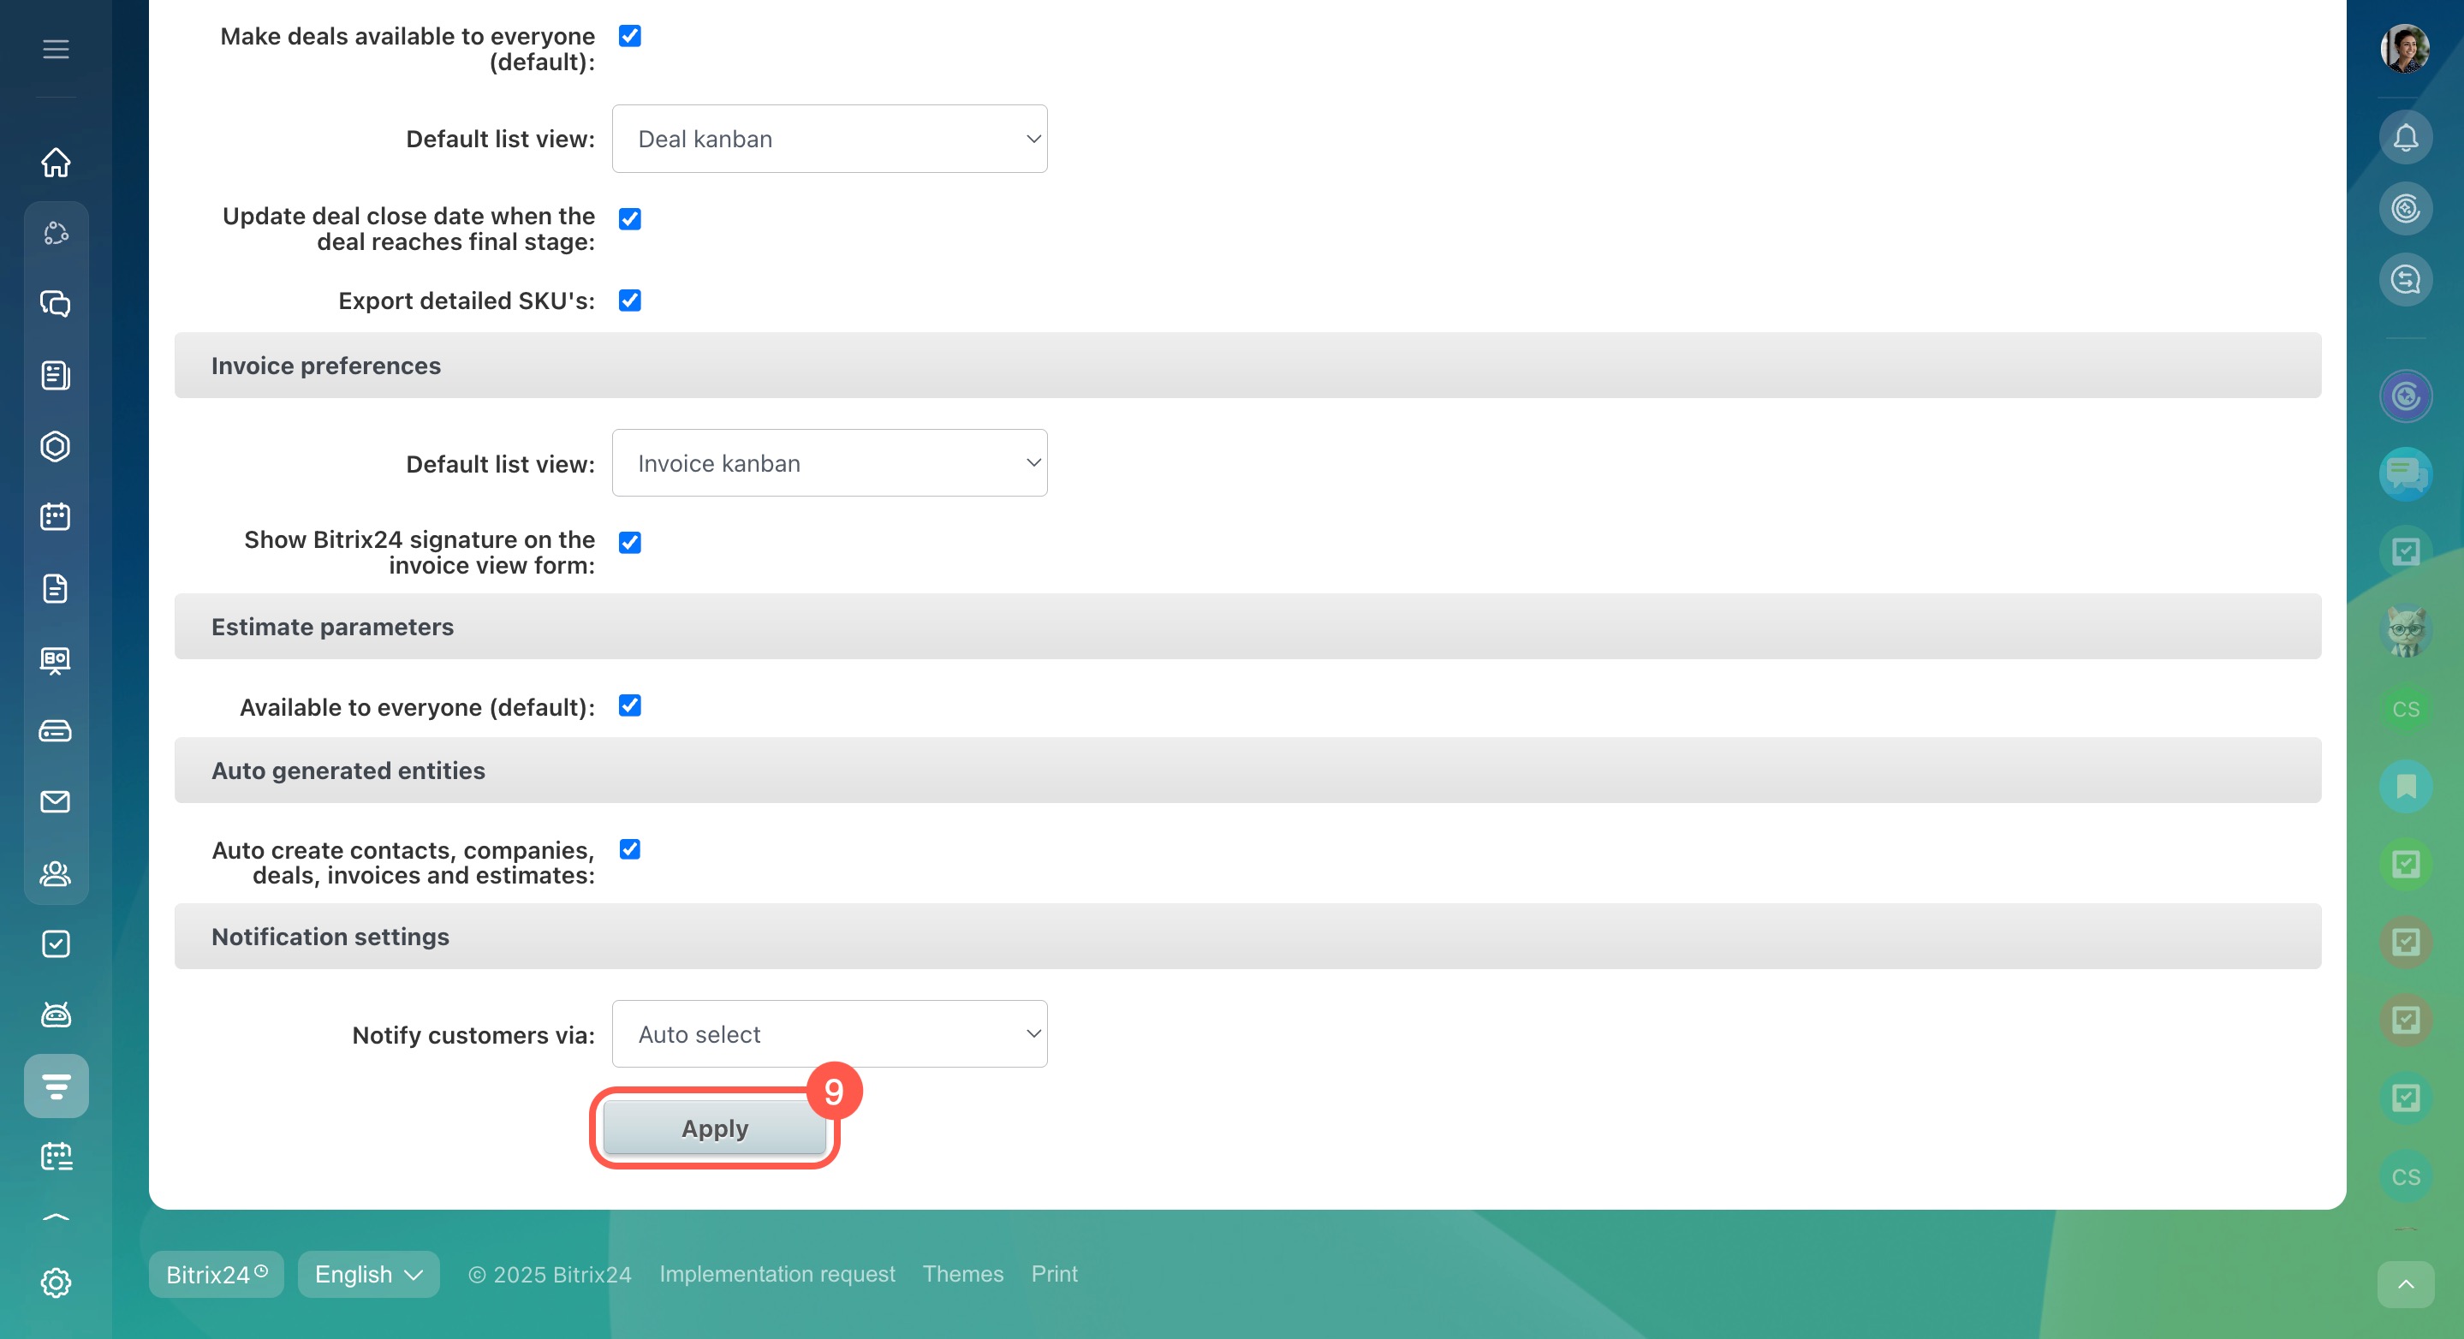The width and height of the screenshot is (2464, 1339).
Task: Open the English language selector
Action: 368,1274
